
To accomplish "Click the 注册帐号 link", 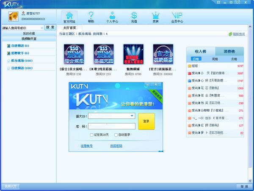I will click(86, 146).
